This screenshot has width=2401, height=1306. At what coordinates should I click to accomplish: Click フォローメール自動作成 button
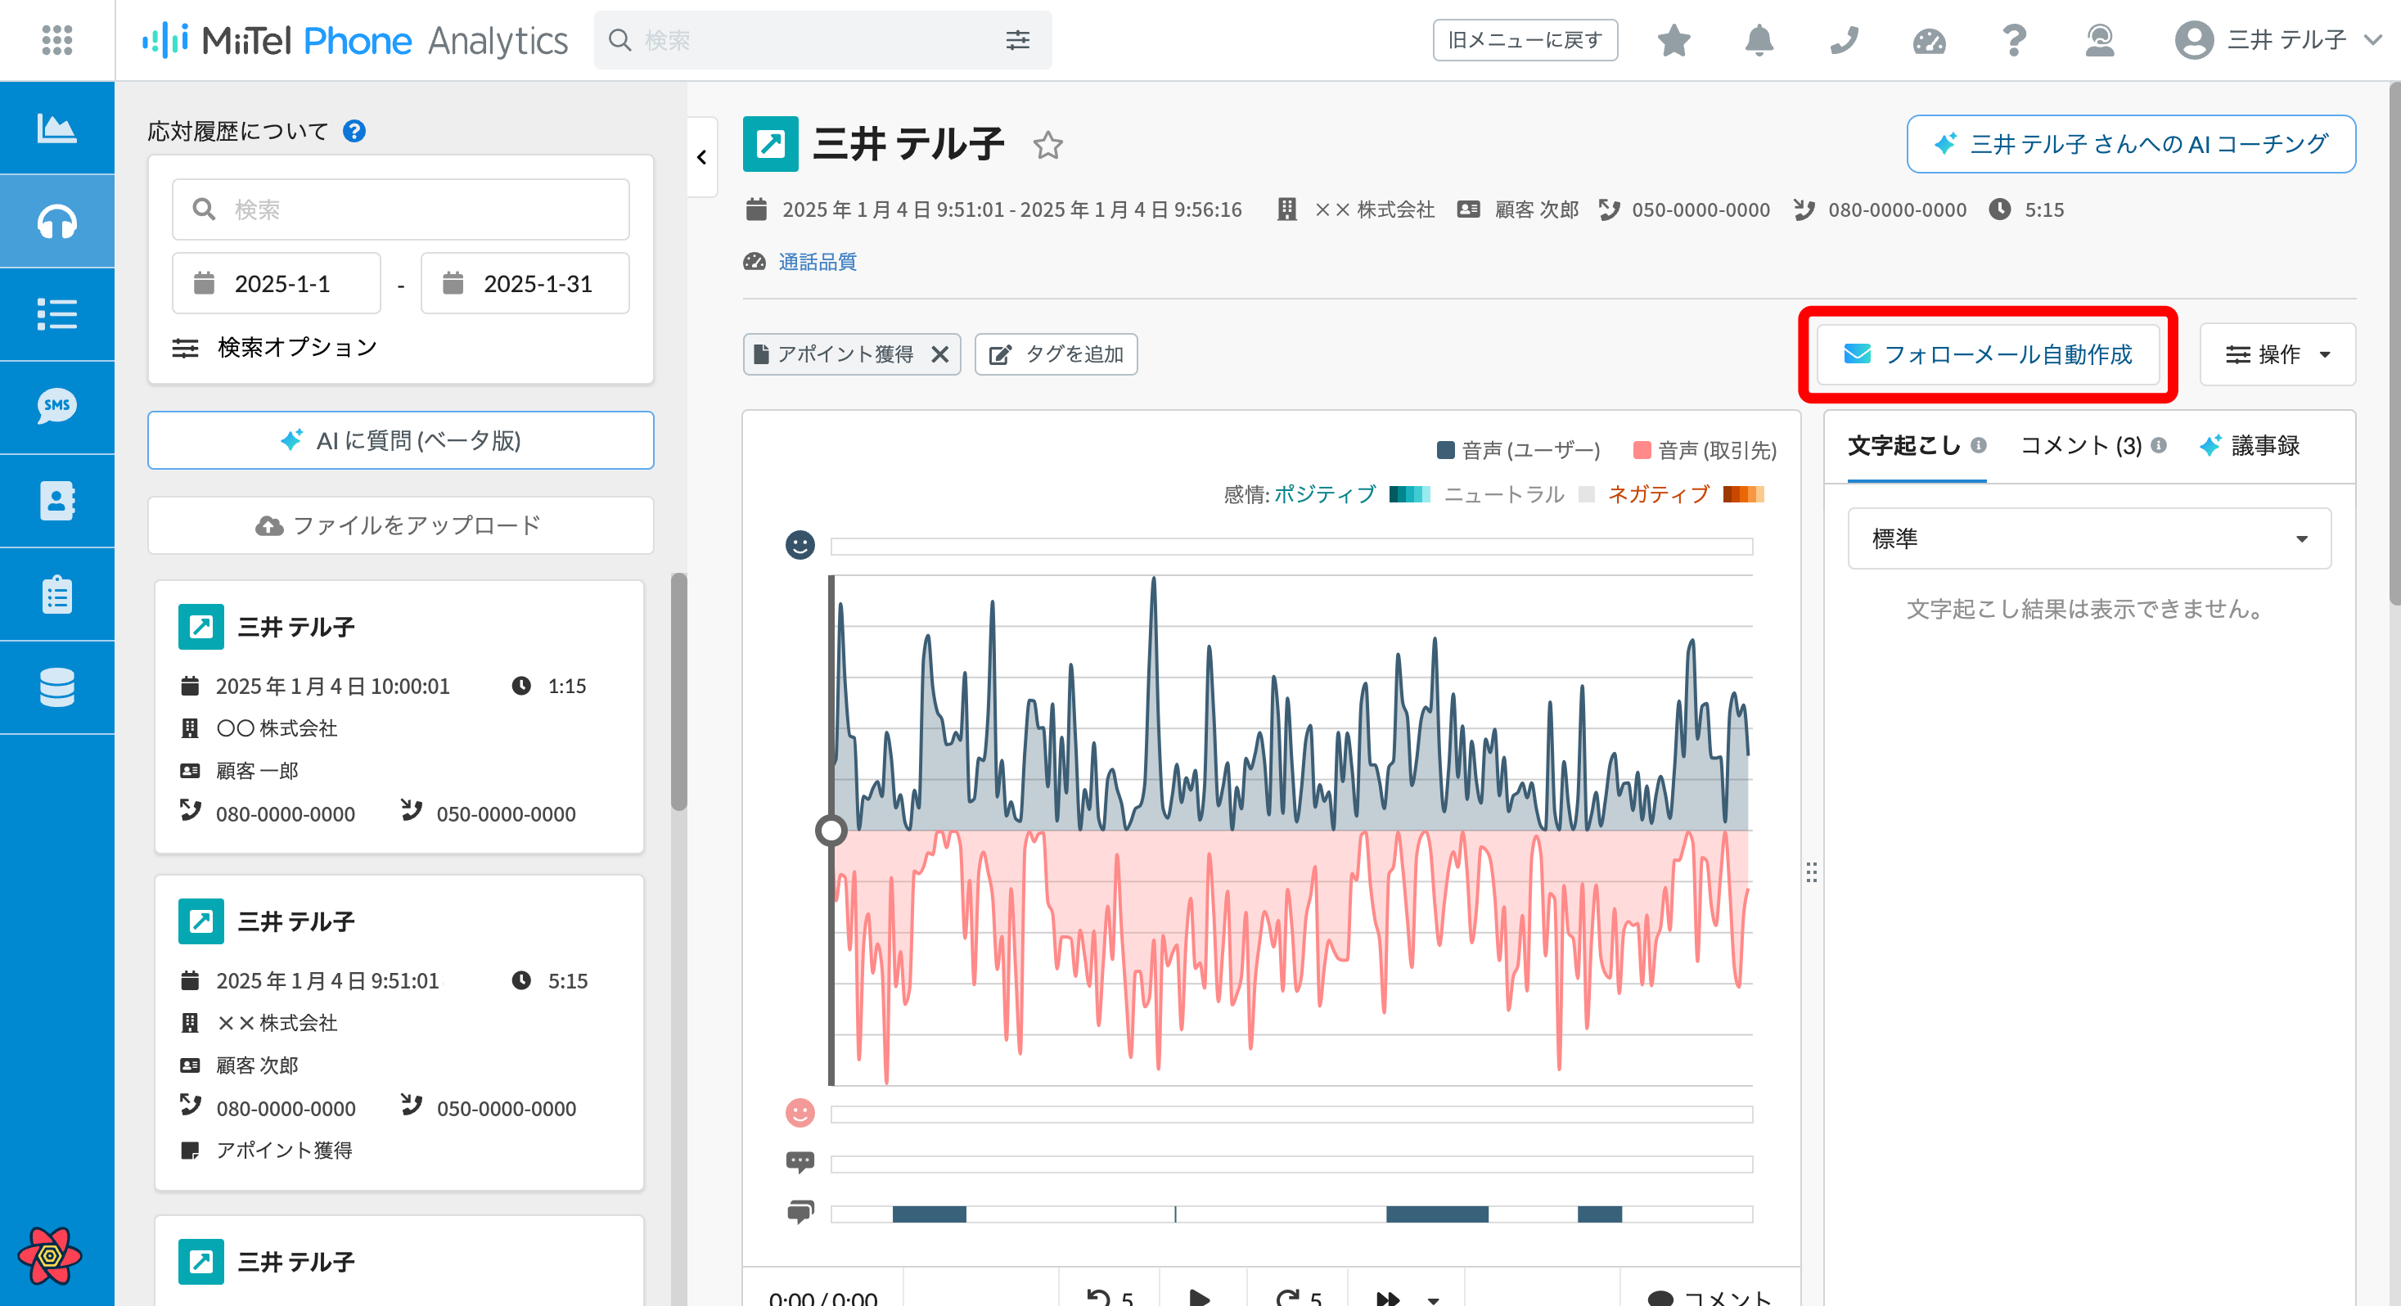(x=1987, y=354)
